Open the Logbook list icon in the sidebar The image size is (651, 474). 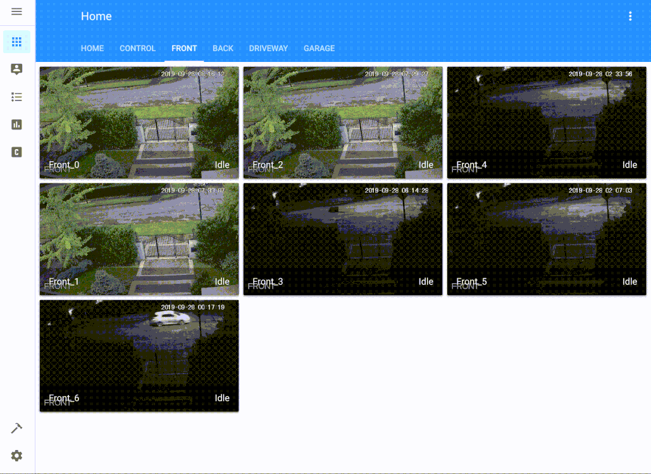[x=16, y=97]
